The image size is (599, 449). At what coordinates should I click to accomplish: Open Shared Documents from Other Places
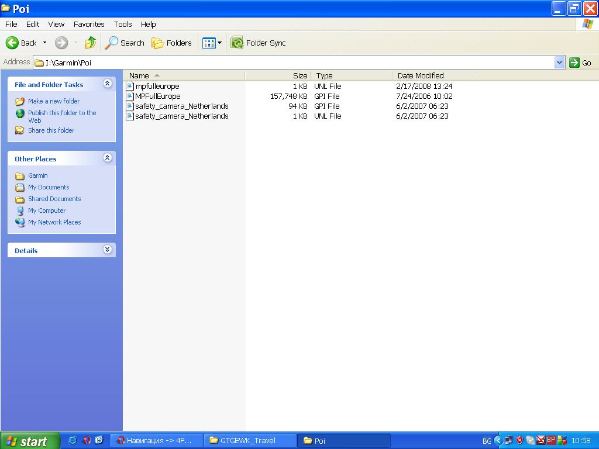[x=54, y=199]
